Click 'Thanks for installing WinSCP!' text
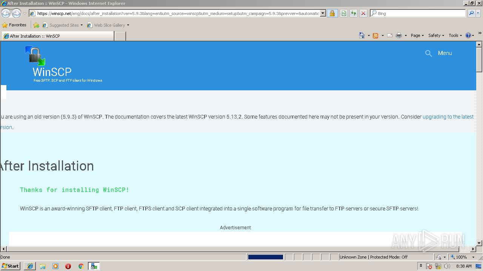Viewport: 483px width, 271px height. coord(74,190)
